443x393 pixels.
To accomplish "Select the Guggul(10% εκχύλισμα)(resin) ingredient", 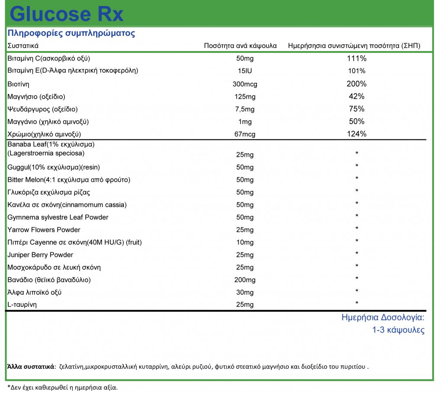I will pos(54,168).
